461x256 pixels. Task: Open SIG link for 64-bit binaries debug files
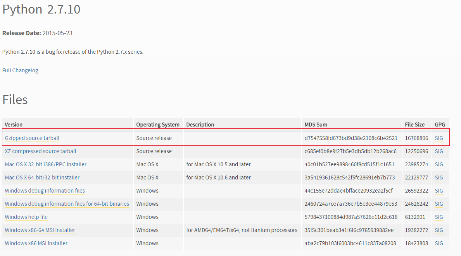pos(439,204)
